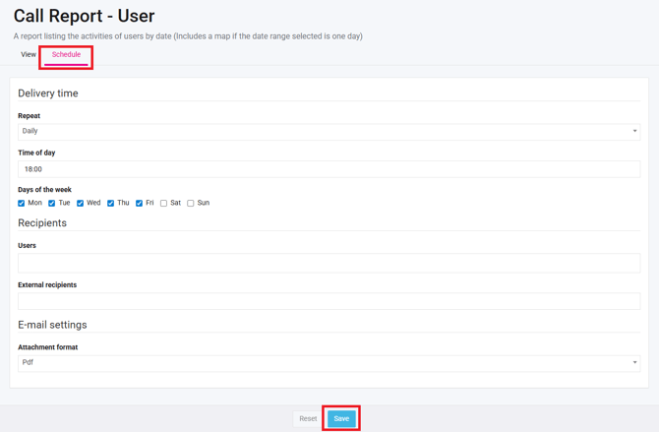Click the arrow icon on Attachment format
Viewport: 659px width, 432px height.
pos(634,362)
